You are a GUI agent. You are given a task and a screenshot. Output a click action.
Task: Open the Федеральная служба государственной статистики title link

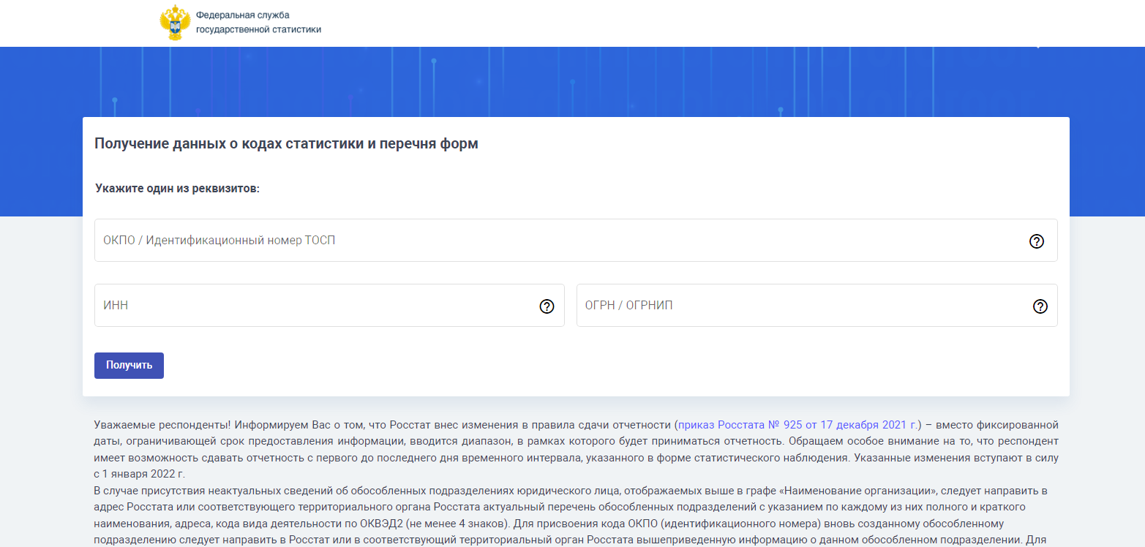(258, 23)
